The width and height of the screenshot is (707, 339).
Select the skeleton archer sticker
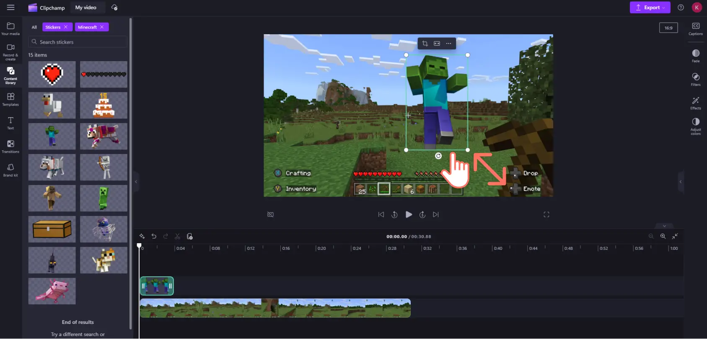coord(104,167)
